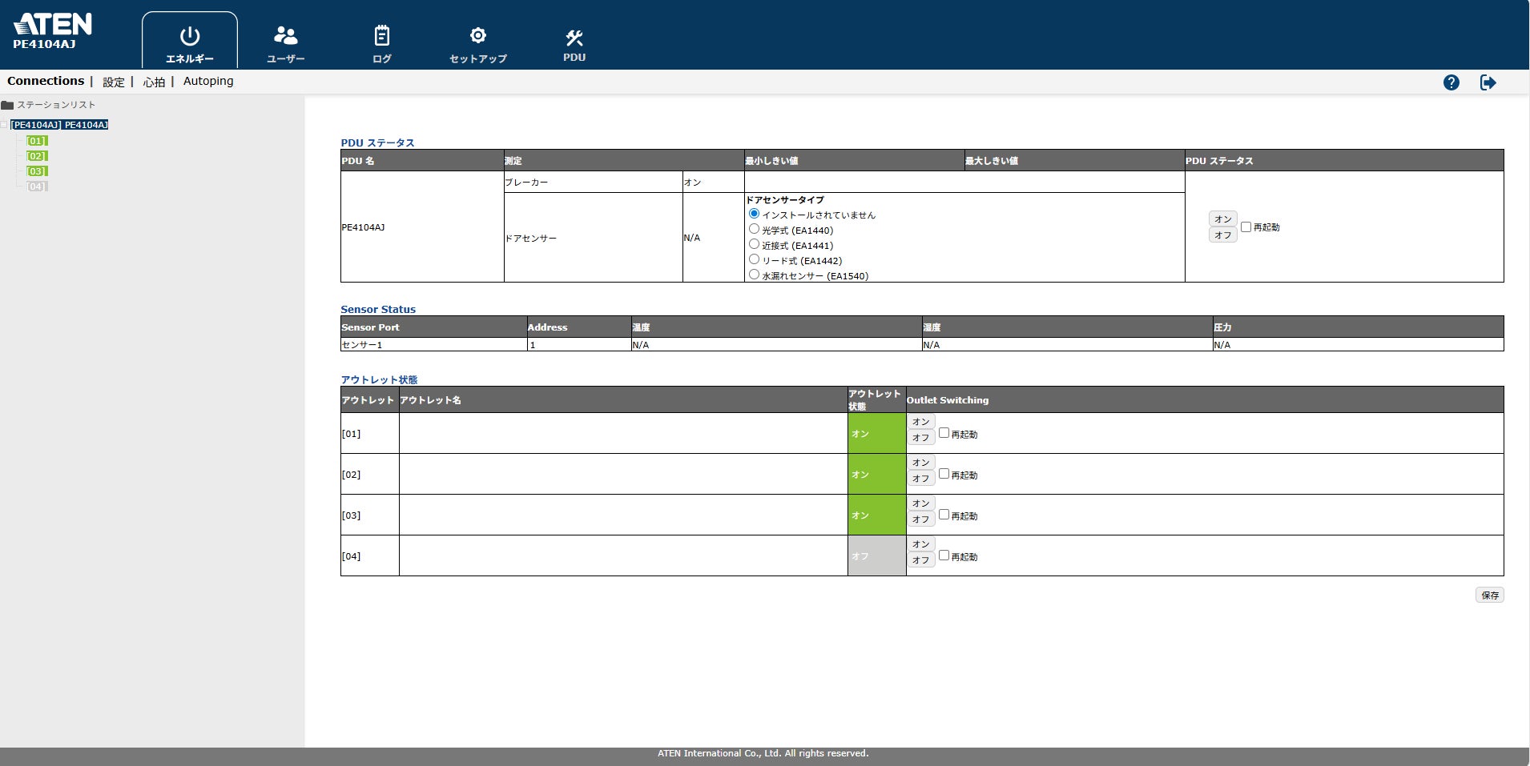The width and height of the screenshot is (1530, 766).
Task: Click オフ button for outlet [03]
Action: (920, 519)
